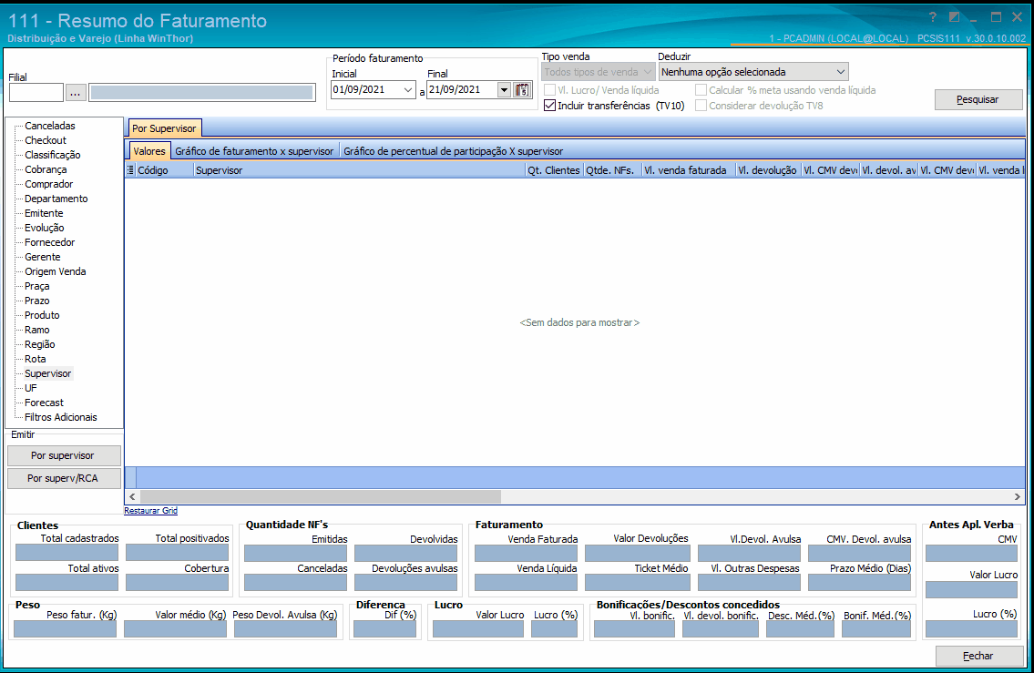The image size is (1034, 673).
Task: Click the restore-down window icon in title bar
Action: 954,18
